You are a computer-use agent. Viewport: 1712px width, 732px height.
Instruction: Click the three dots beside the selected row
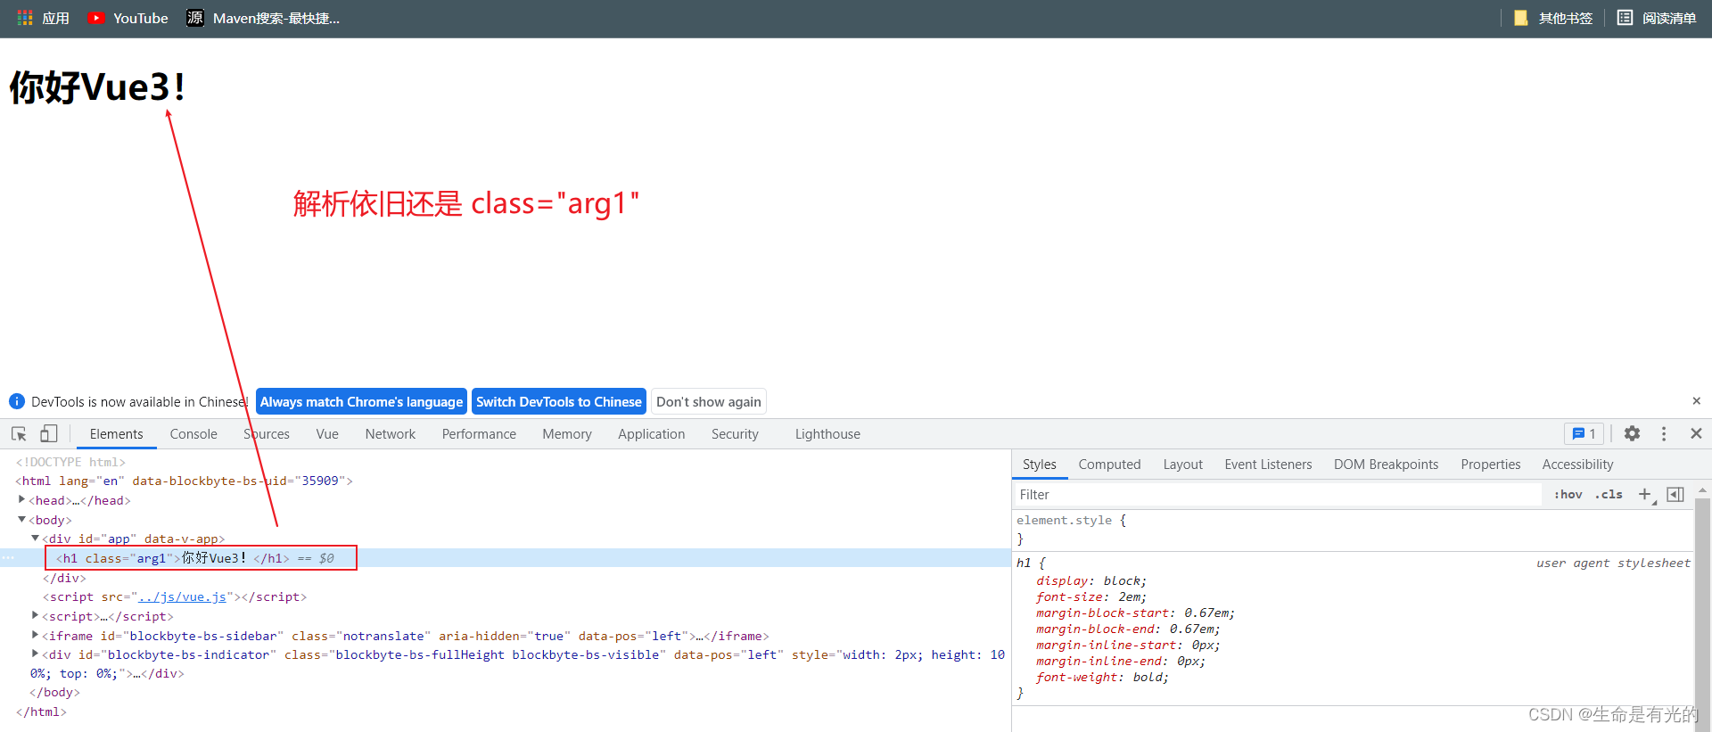[8, 558]
